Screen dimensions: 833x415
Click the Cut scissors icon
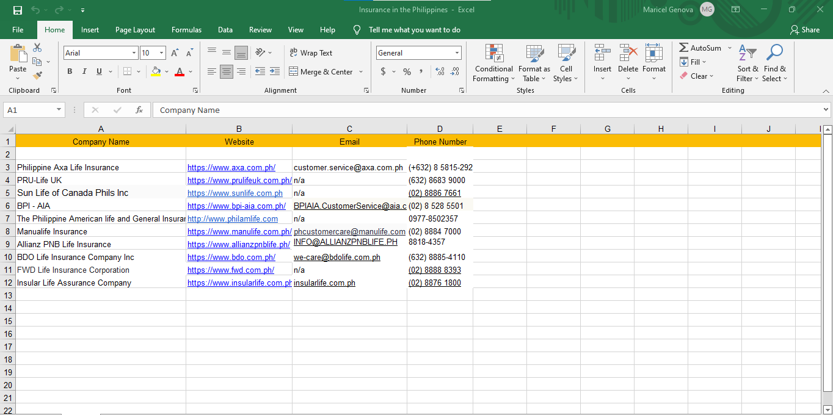(37, 48)
